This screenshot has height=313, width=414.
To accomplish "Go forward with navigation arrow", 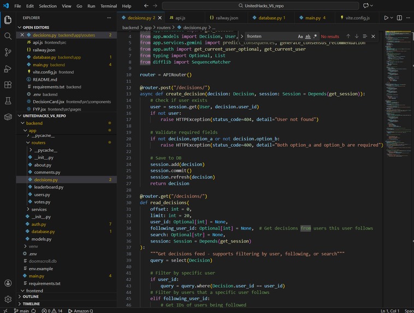I will click(155, 6).
